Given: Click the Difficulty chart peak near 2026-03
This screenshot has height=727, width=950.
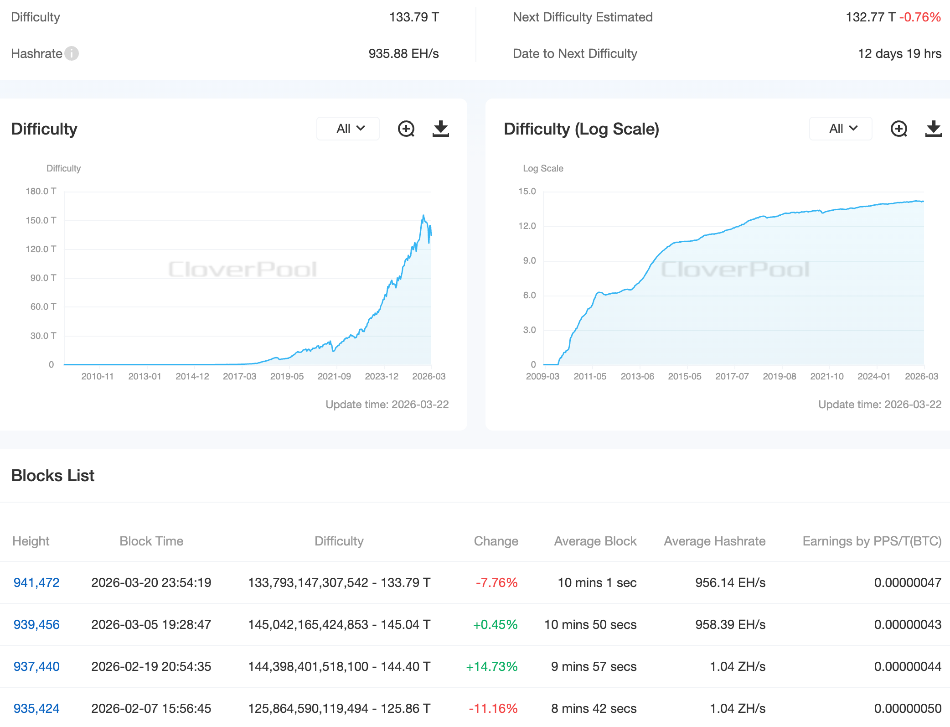Looking at the screenshot, I should pos(423,216).
